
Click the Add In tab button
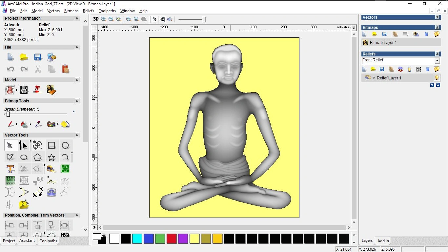point(383,241)
